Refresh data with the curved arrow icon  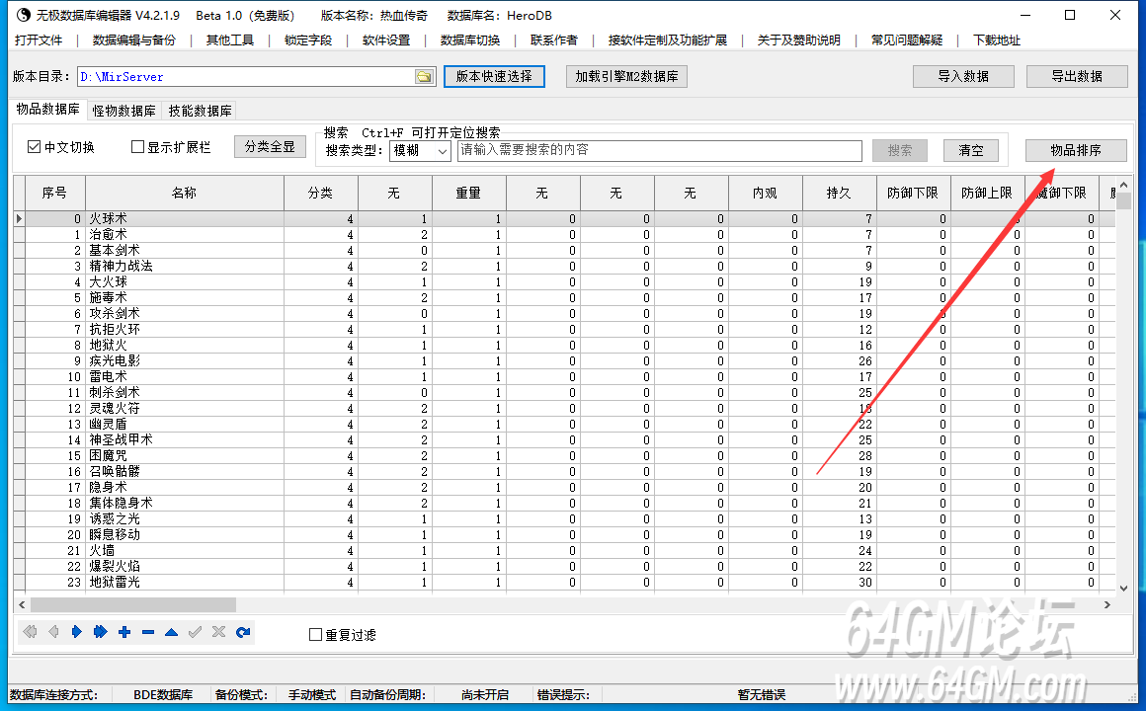click(243, 632)
